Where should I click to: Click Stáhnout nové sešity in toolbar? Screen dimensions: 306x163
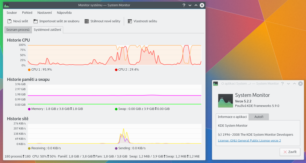102,21
